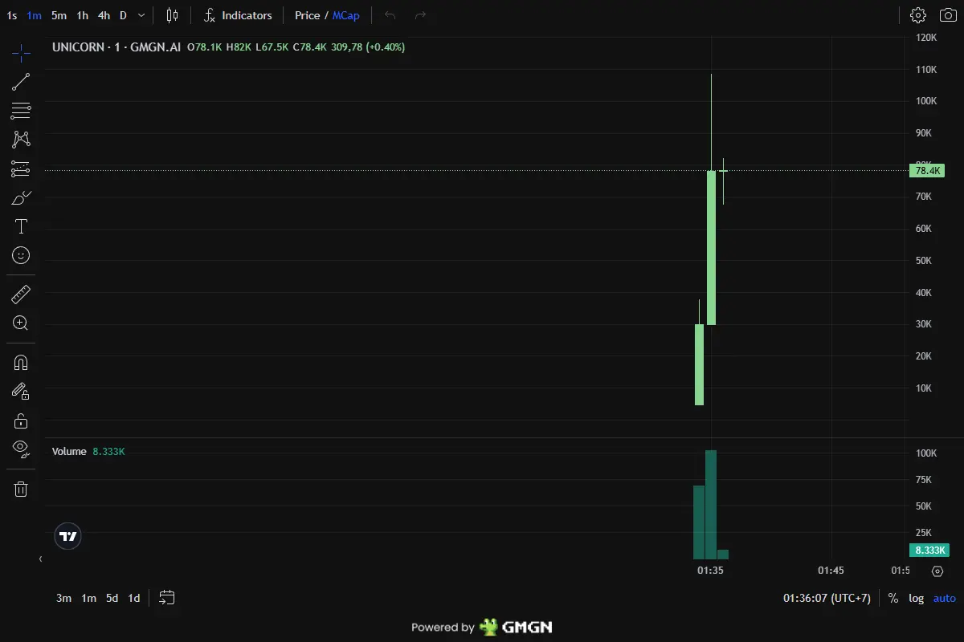The width and height of the screenshot is (964, 642).
Task: Lock all drawing tools
Action: [x=21, y=421]
